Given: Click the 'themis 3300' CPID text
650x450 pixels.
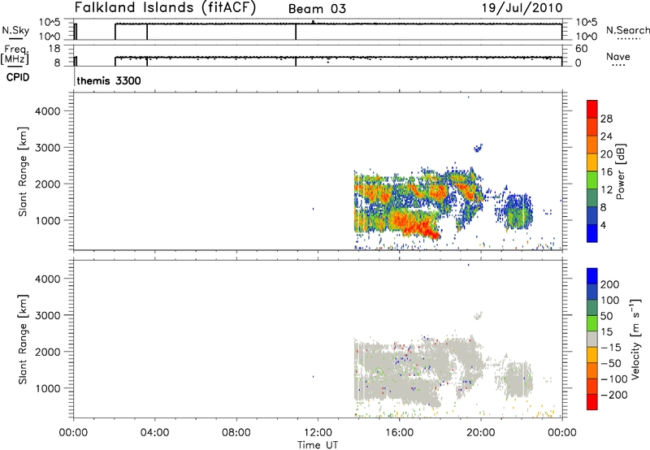Looking at the screenshot, I should (x=109, y=80).
